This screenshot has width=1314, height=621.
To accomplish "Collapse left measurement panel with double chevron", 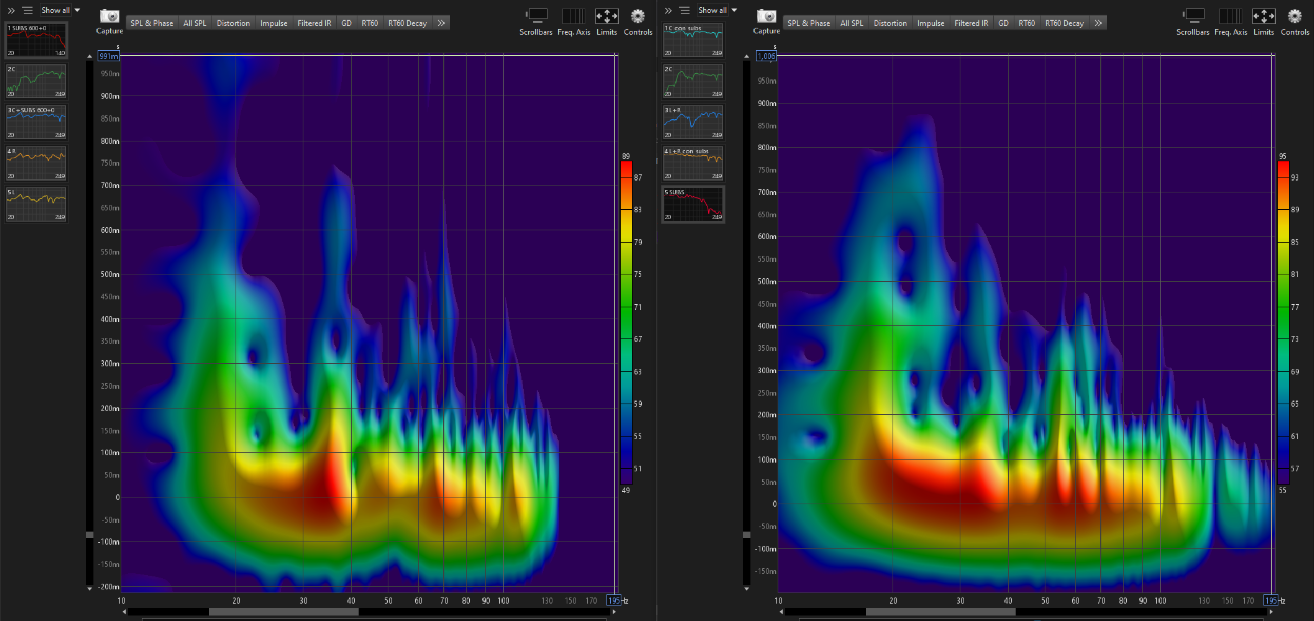I will pyautogui.click(x=11, y=10).
